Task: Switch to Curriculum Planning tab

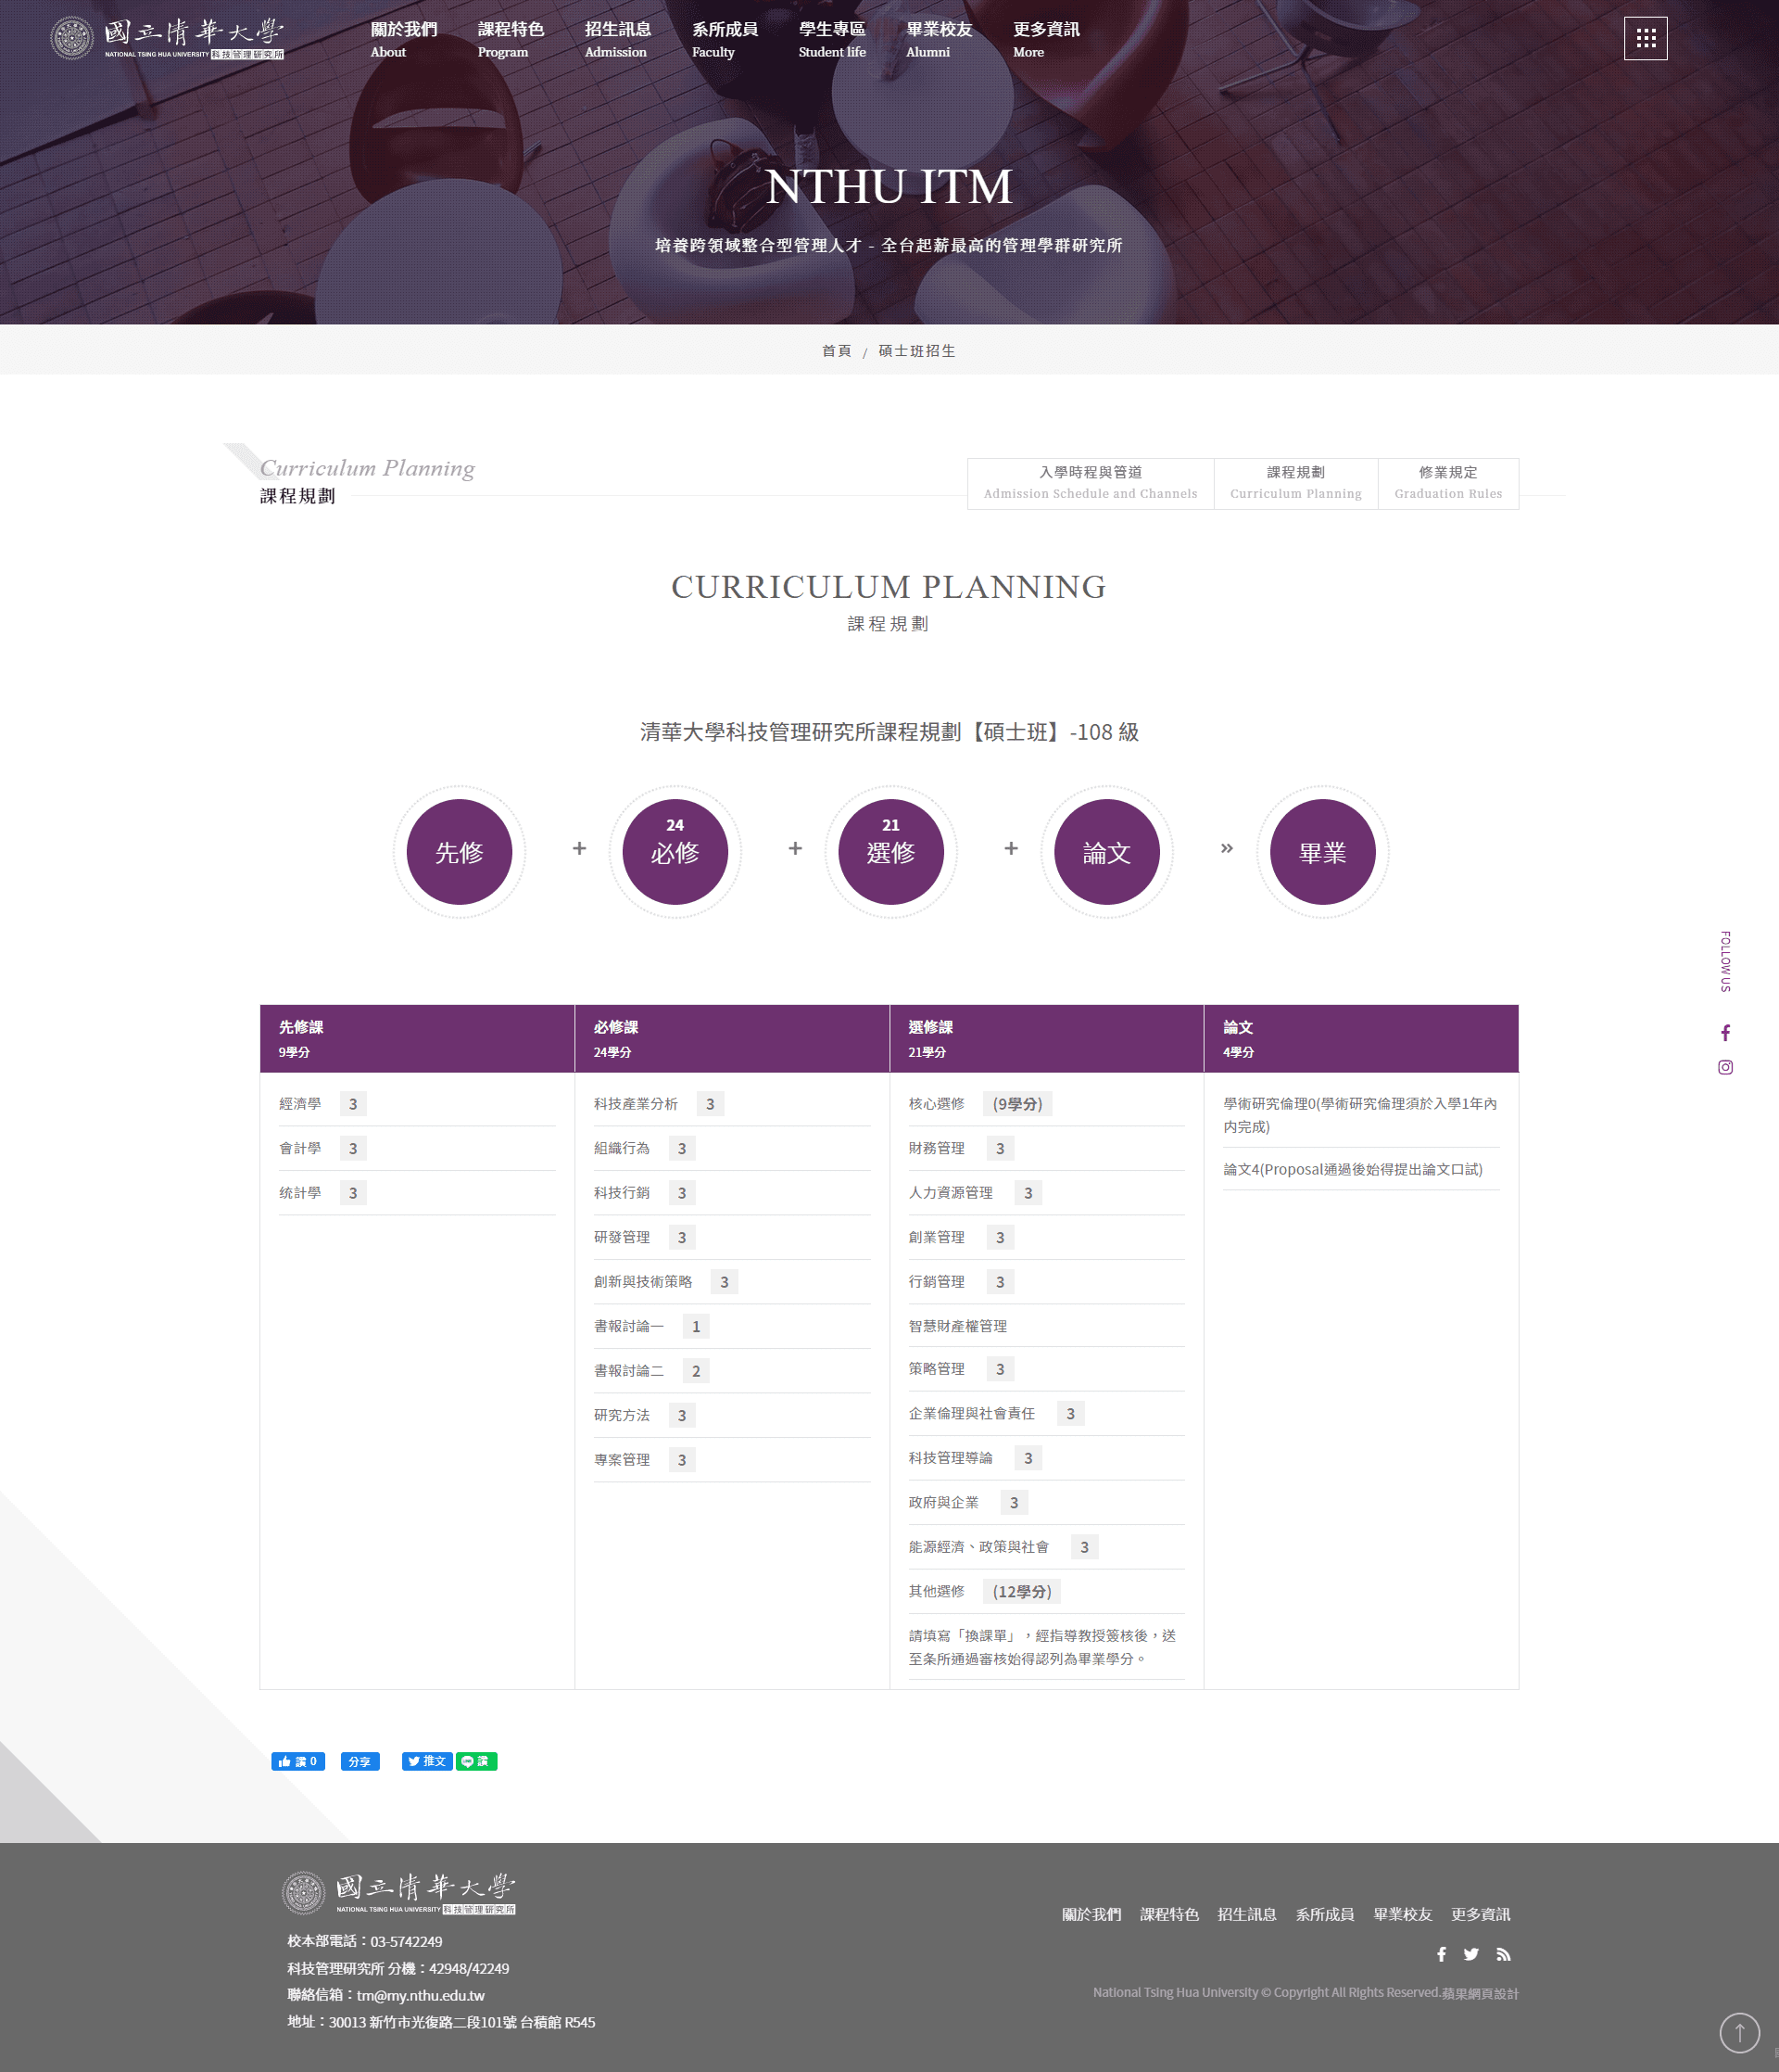Action: pyautogui.click(x=1295, y=483)
